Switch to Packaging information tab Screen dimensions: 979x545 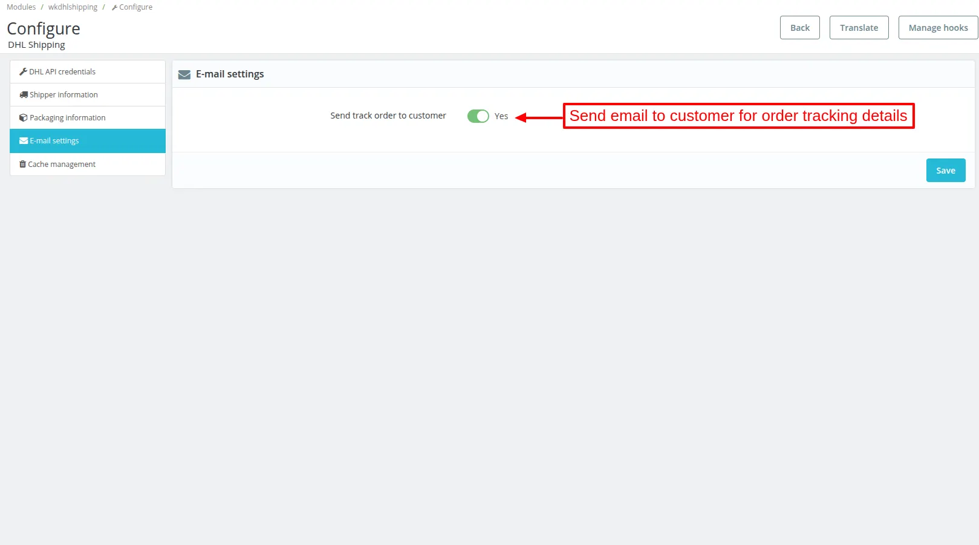point(88,117)
